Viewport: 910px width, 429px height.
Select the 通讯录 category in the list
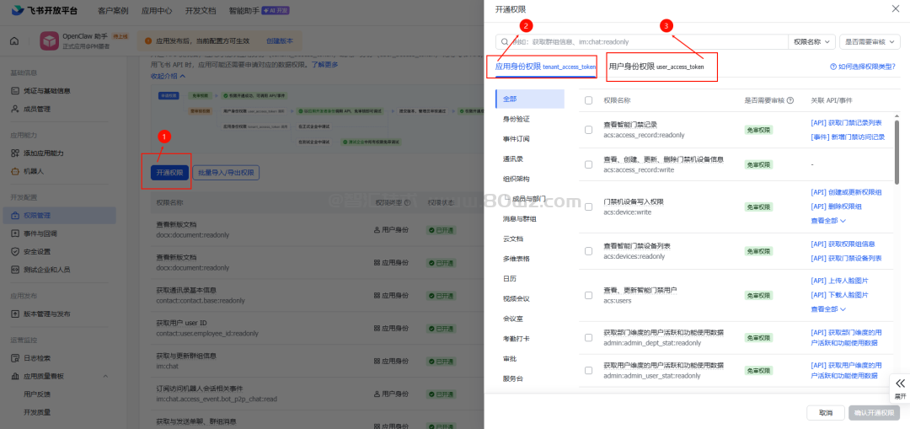click(x=511, y=158)
